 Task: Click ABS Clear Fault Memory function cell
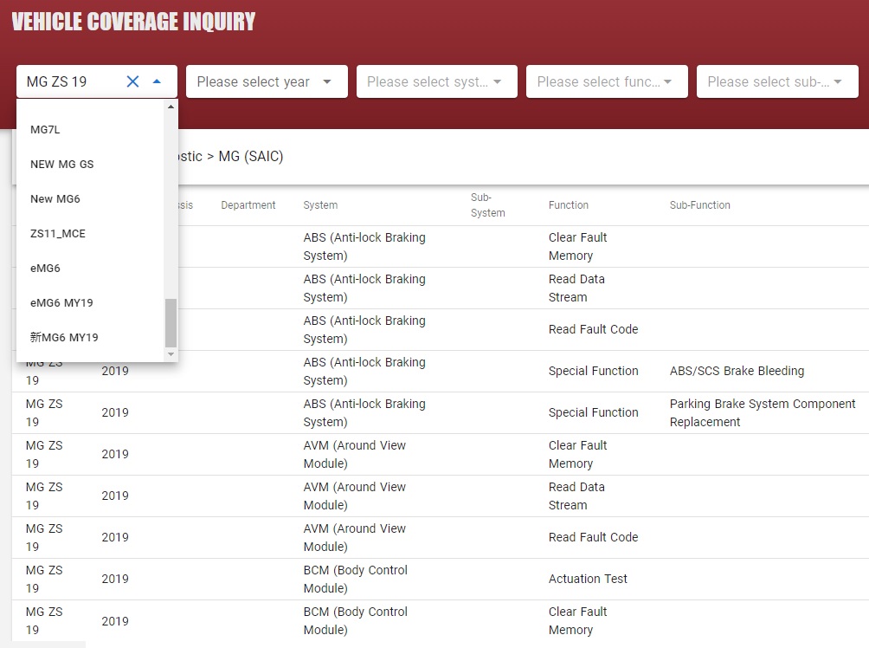[x=577, y=246]
